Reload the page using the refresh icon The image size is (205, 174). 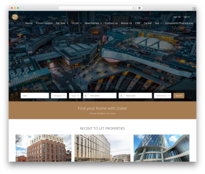[133, 8]
